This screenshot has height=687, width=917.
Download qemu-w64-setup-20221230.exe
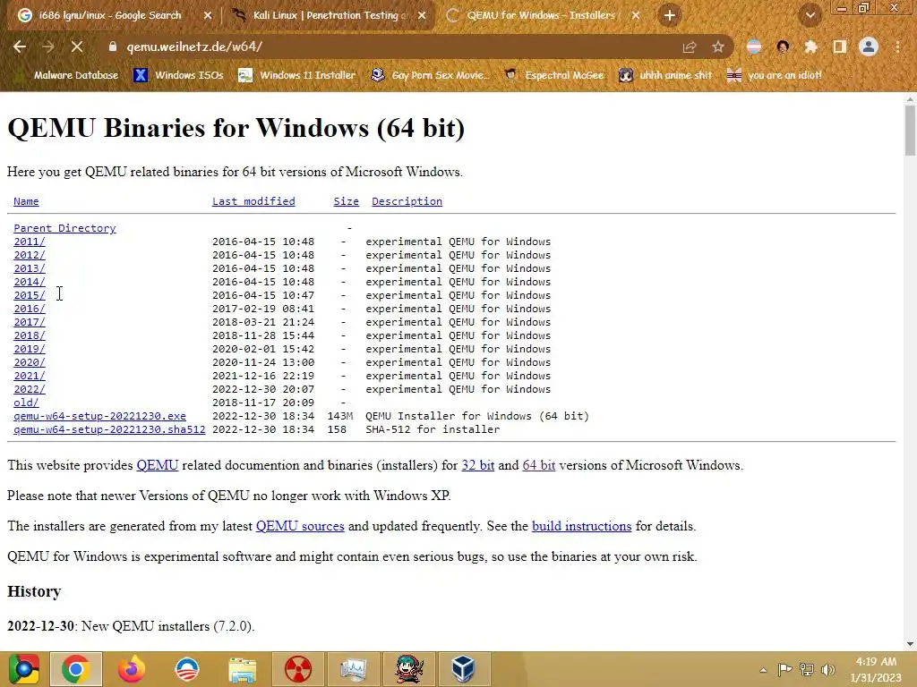[x=100, y=417]
